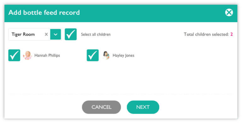This screenshot has width=242, height=123.
Task: Click Hannah Phillips avatar photo
Action: pyautogui.click(x=27, y=55)
